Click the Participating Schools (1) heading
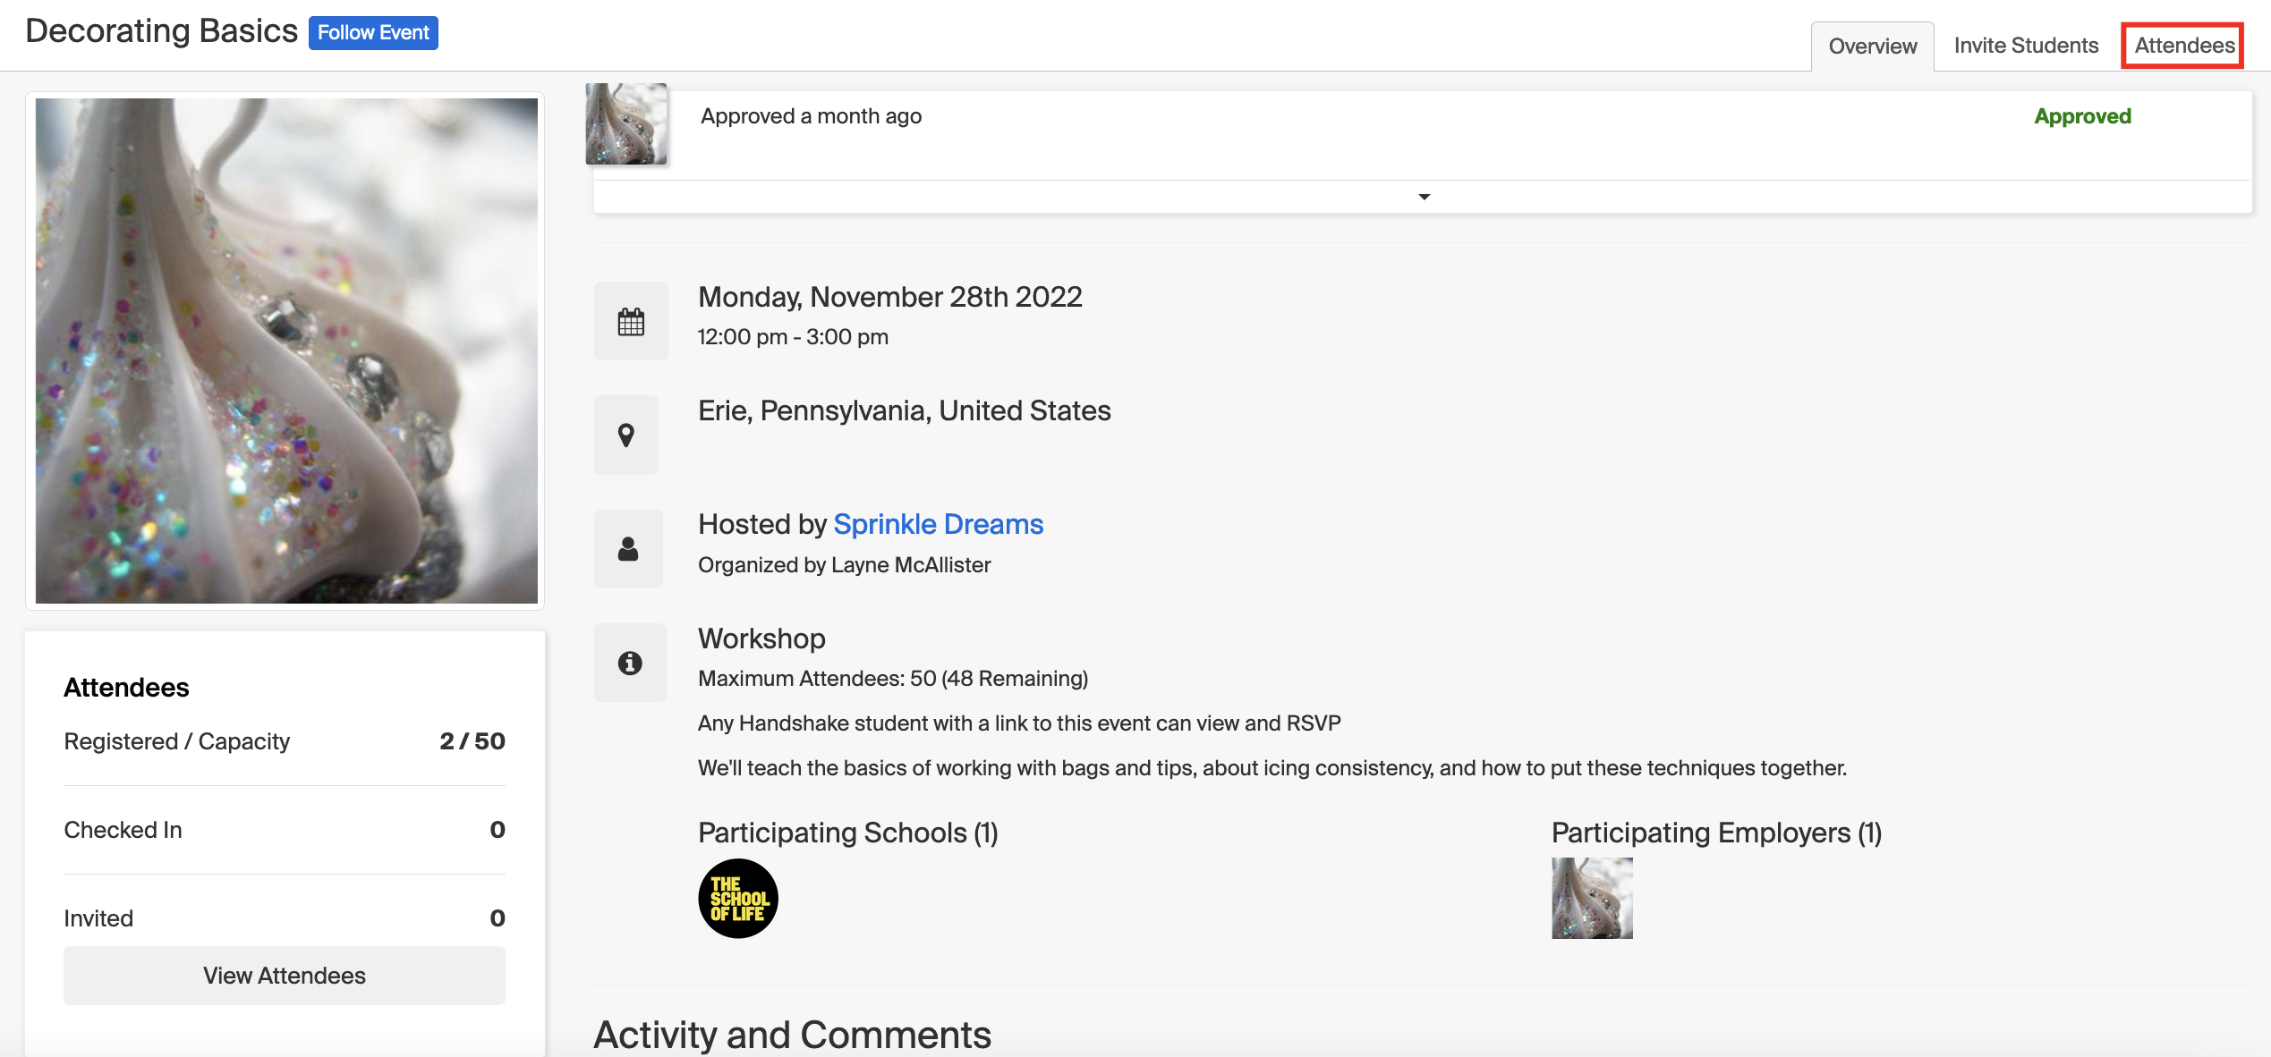 coord(847,833)
